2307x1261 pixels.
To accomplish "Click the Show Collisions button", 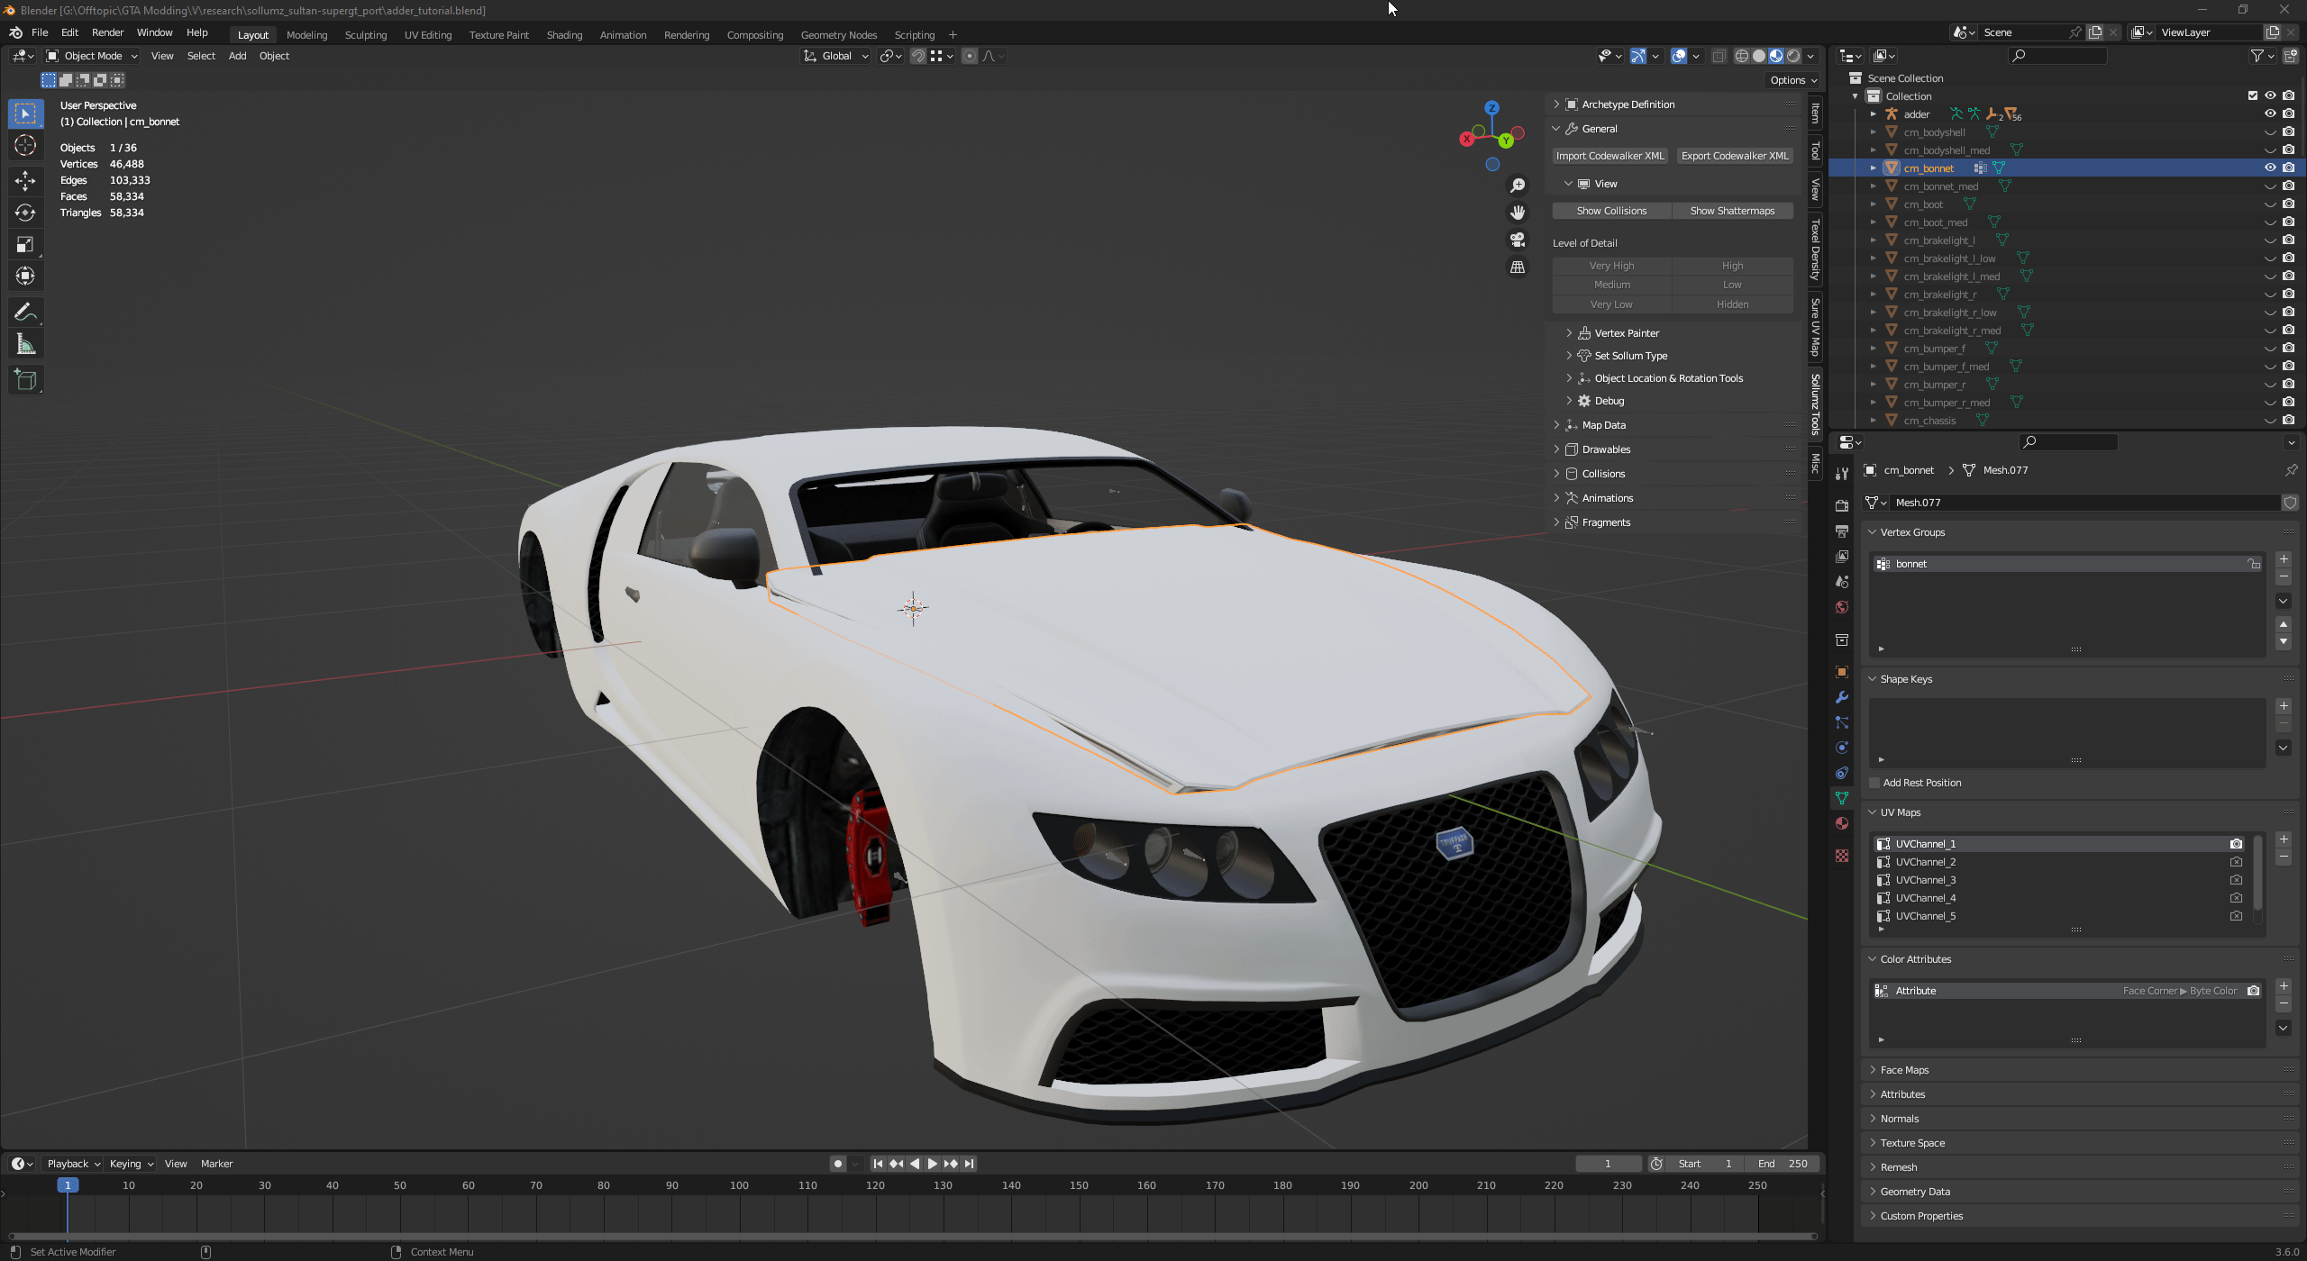I will (x=1611, y=211).
